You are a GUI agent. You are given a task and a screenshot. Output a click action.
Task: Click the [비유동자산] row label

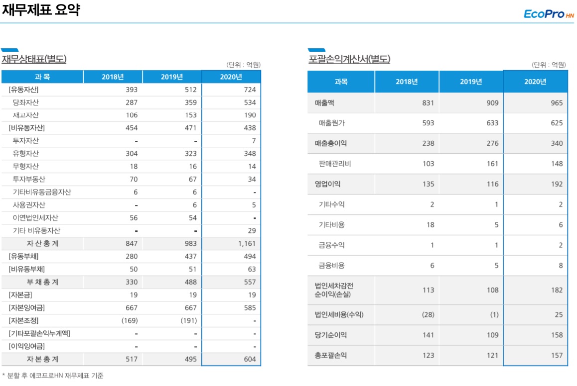pos(26,128)
